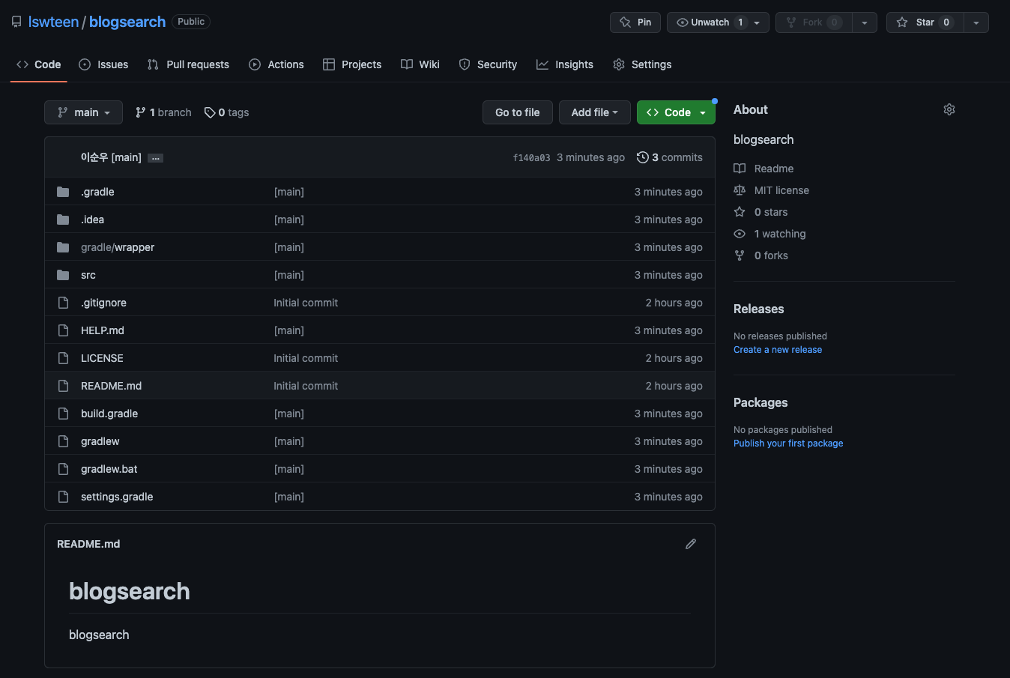
Task: Click the file icon for .gitignore
Action: pos(63,303)
